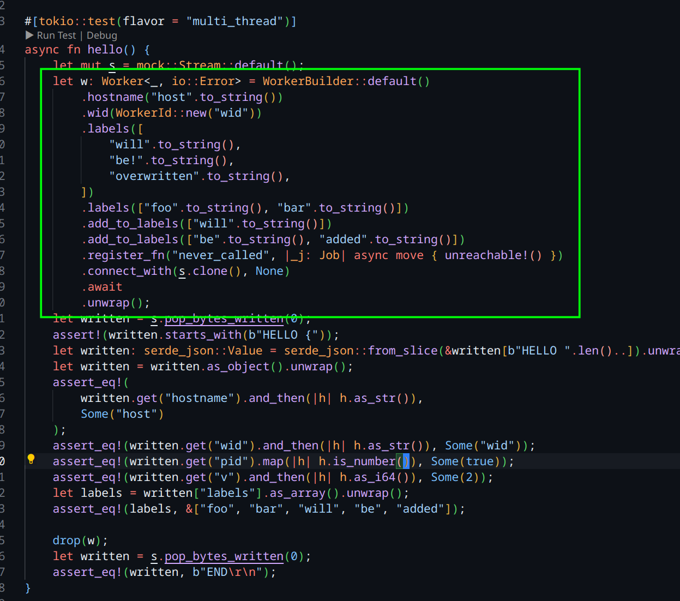The width and height of the screenshot is (680, 601).
Task: Place cursor on the hello function name
Action: coord(105,50)
